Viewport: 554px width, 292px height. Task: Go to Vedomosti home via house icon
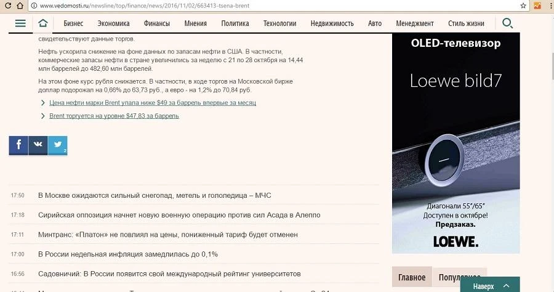42,23
